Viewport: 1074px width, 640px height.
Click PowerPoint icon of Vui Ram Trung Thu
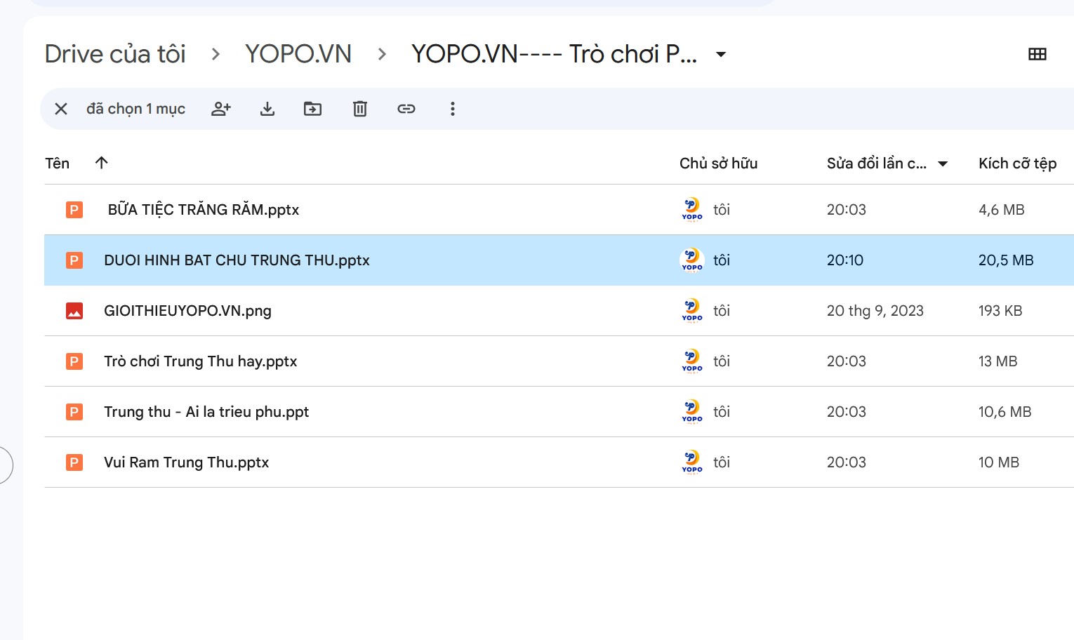74,462
